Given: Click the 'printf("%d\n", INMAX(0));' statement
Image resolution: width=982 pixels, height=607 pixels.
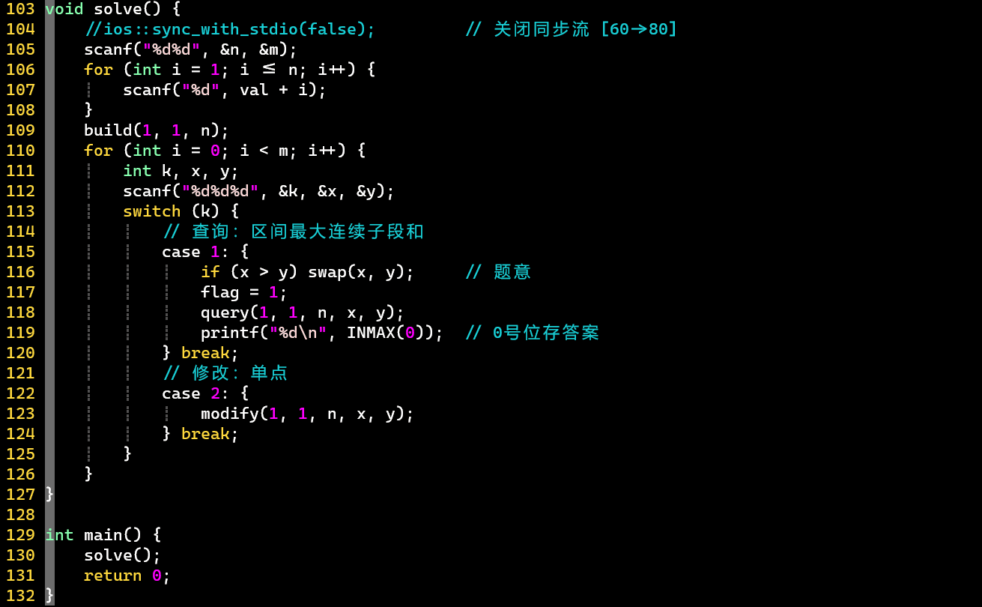Looking at the screenshot, I should point(322,333).
